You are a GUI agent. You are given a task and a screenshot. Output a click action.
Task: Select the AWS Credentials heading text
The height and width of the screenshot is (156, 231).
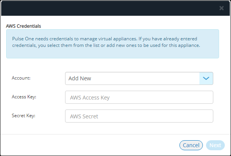coord(23,26)
